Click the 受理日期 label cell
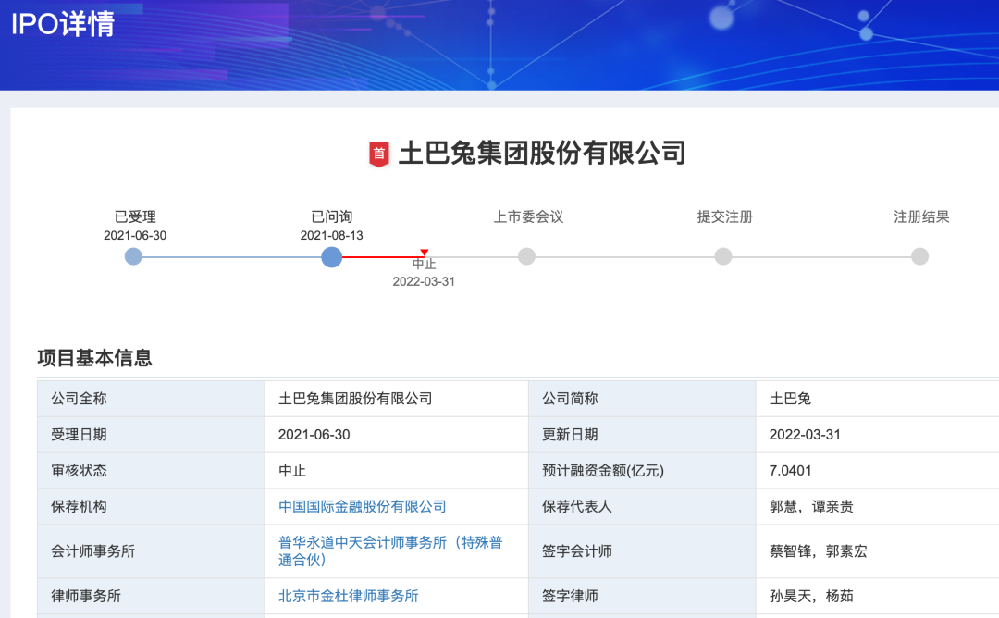The width and height of the screenshot is (999, 618). click(151, 435)
